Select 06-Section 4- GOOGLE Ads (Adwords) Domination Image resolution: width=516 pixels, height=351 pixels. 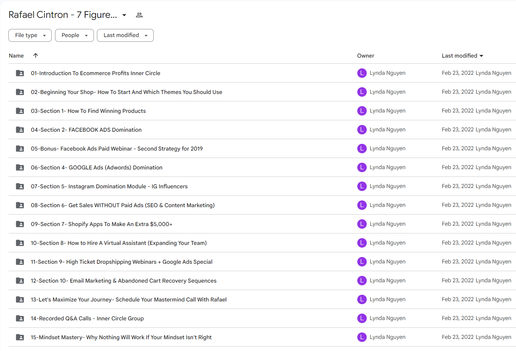click(x=97, y=167)
